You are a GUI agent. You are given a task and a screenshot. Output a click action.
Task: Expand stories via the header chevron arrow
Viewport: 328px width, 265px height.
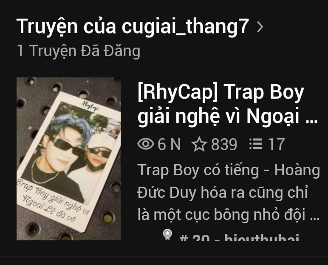(x=260, y=27)
